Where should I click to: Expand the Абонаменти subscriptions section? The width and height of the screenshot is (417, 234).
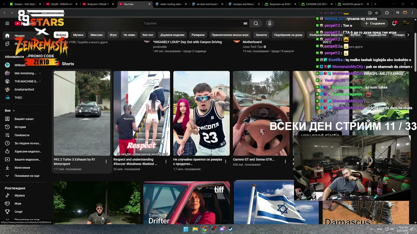[x=16, y=57]
